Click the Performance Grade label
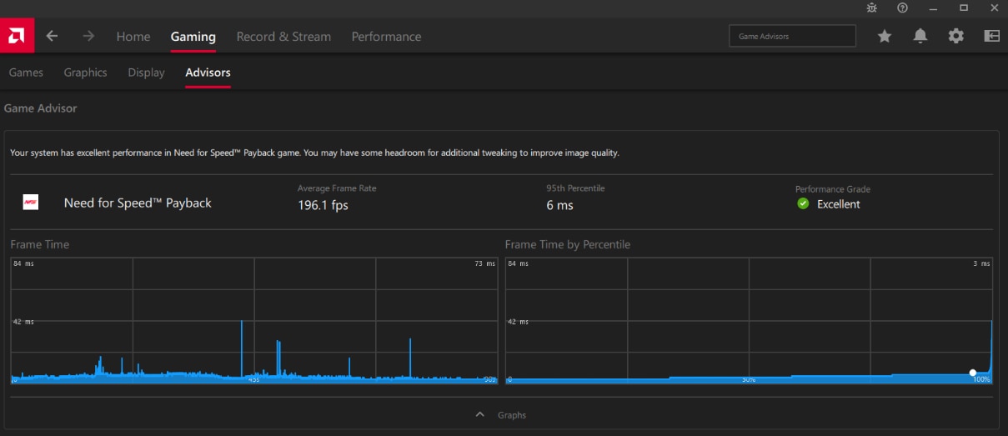The height and width of the screenshot is (436, 1008). [833, 189]
